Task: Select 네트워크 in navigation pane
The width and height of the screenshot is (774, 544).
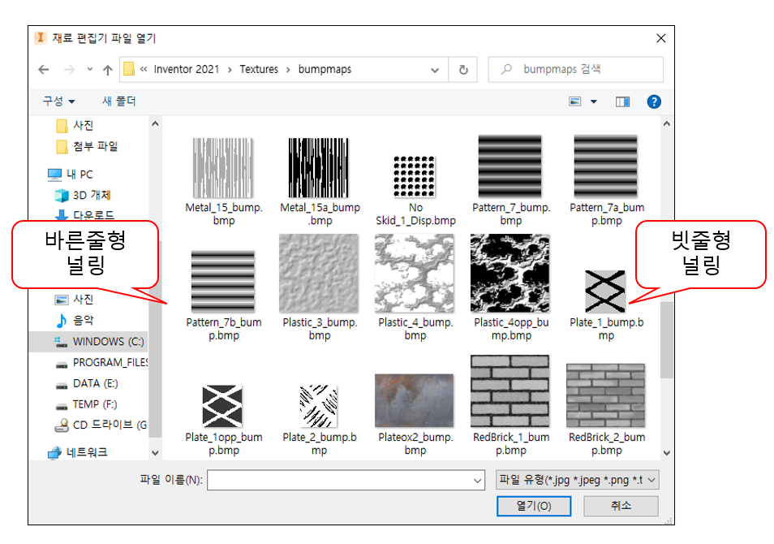Action: [x=78, y=452]
